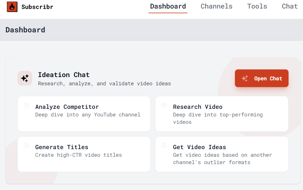Image resolution: width=303 pixels, height=190 pixels.
Task: Click the Open Chat button
Action: pyautogui.click(x=262, y=78)
